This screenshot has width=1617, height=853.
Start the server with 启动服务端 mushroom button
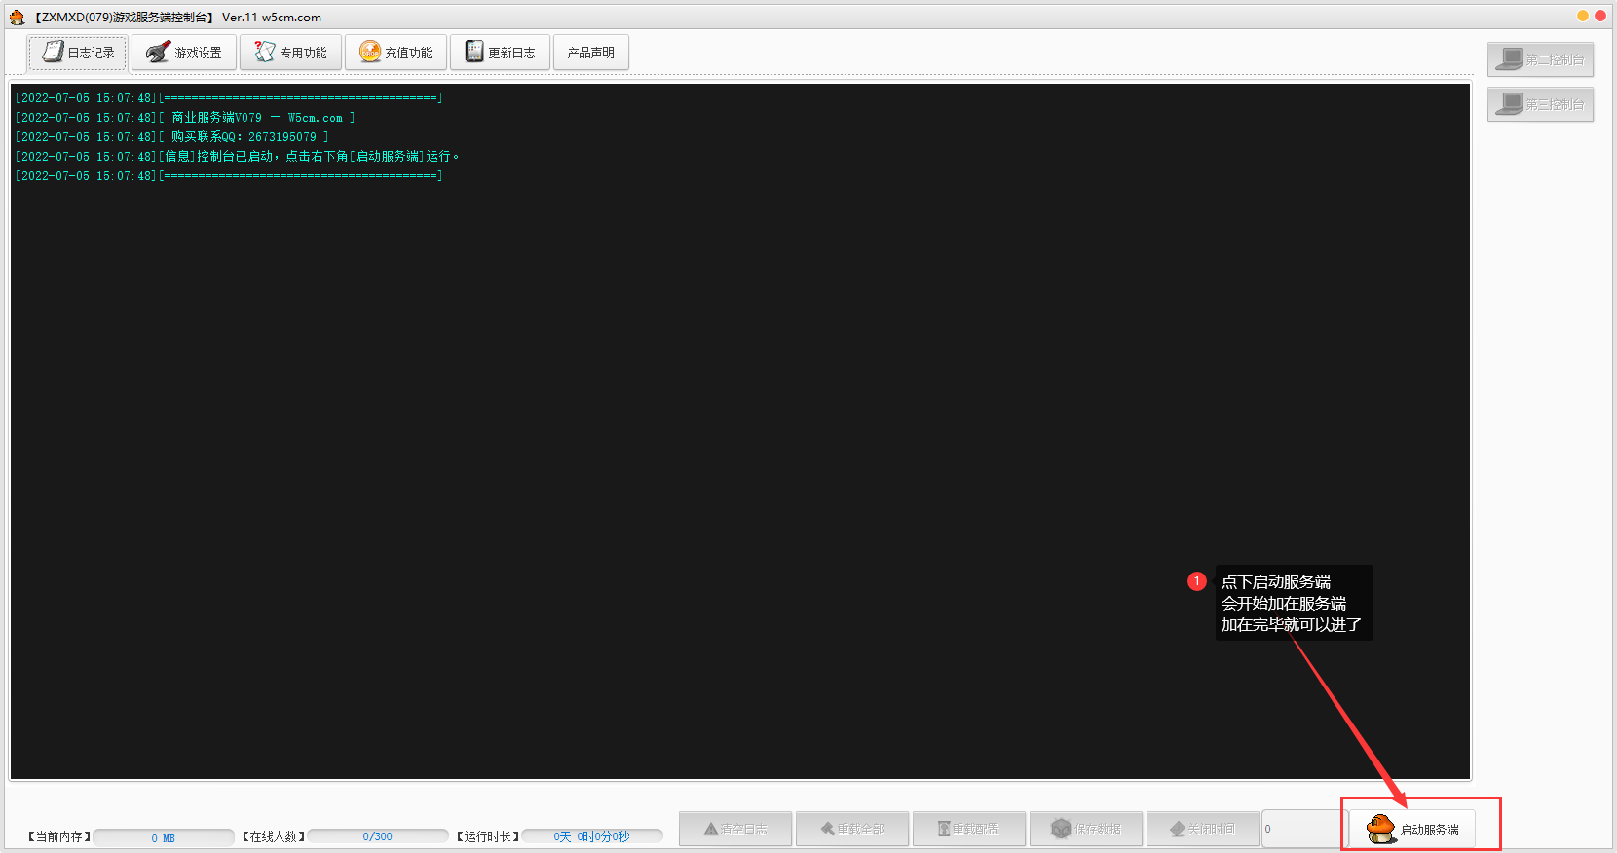1412,829
